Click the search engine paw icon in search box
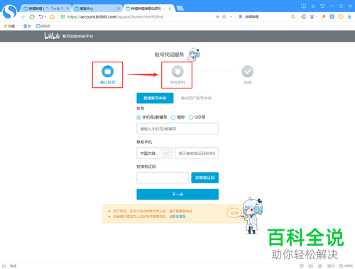This screenshot has width=355, height=269. 241,16
